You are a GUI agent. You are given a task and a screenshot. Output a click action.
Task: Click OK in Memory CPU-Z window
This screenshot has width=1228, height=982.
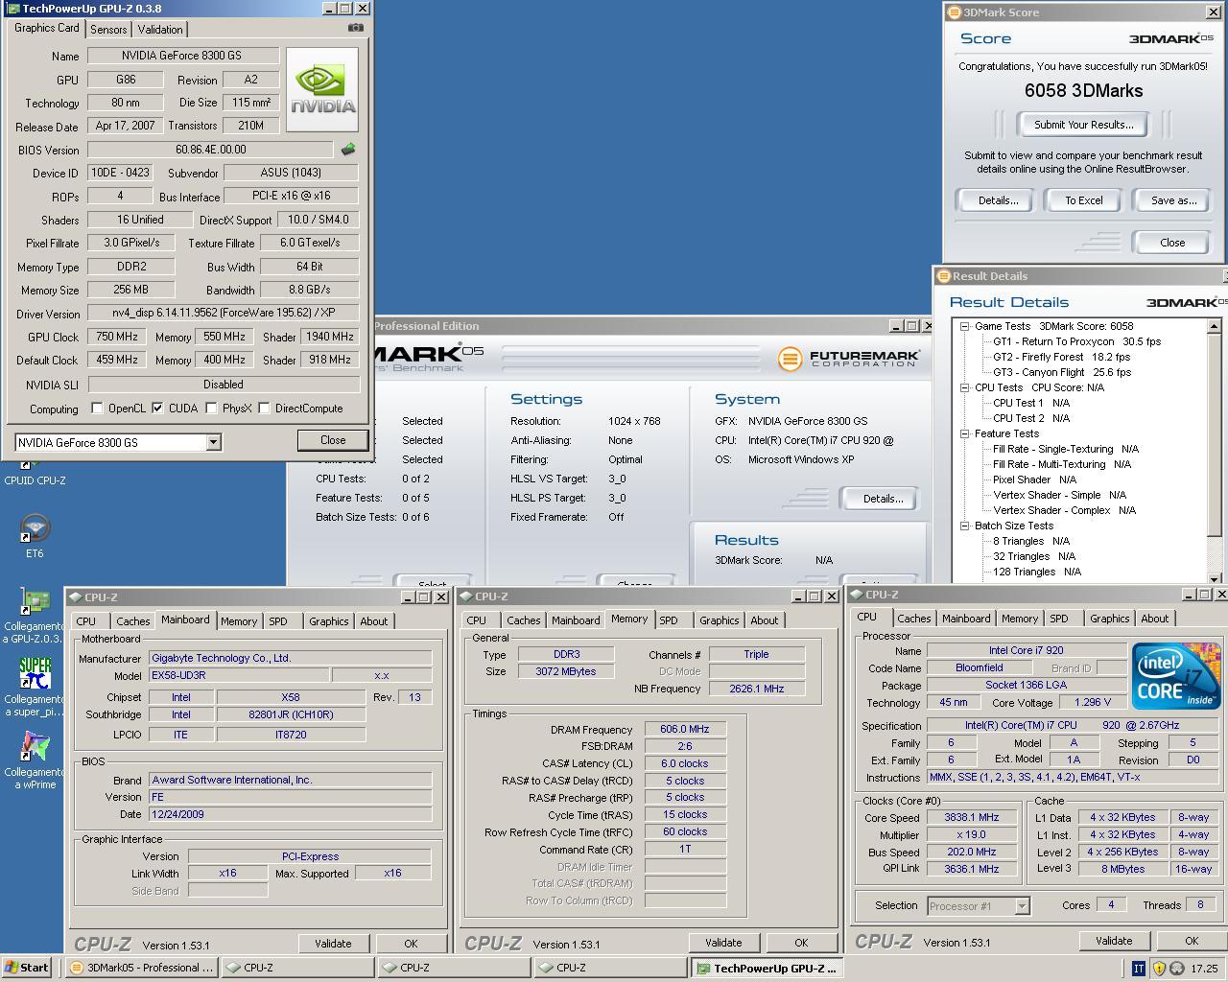click(x=801, y=943)
